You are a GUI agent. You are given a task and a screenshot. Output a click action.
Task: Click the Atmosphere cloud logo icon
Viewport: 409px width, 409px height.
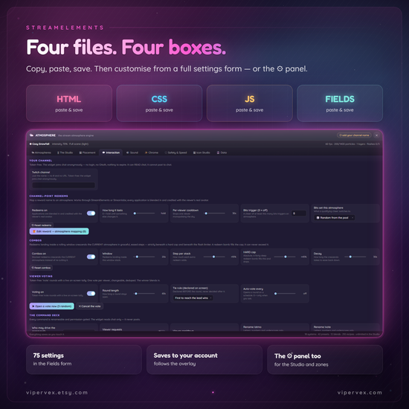(31, 135)
